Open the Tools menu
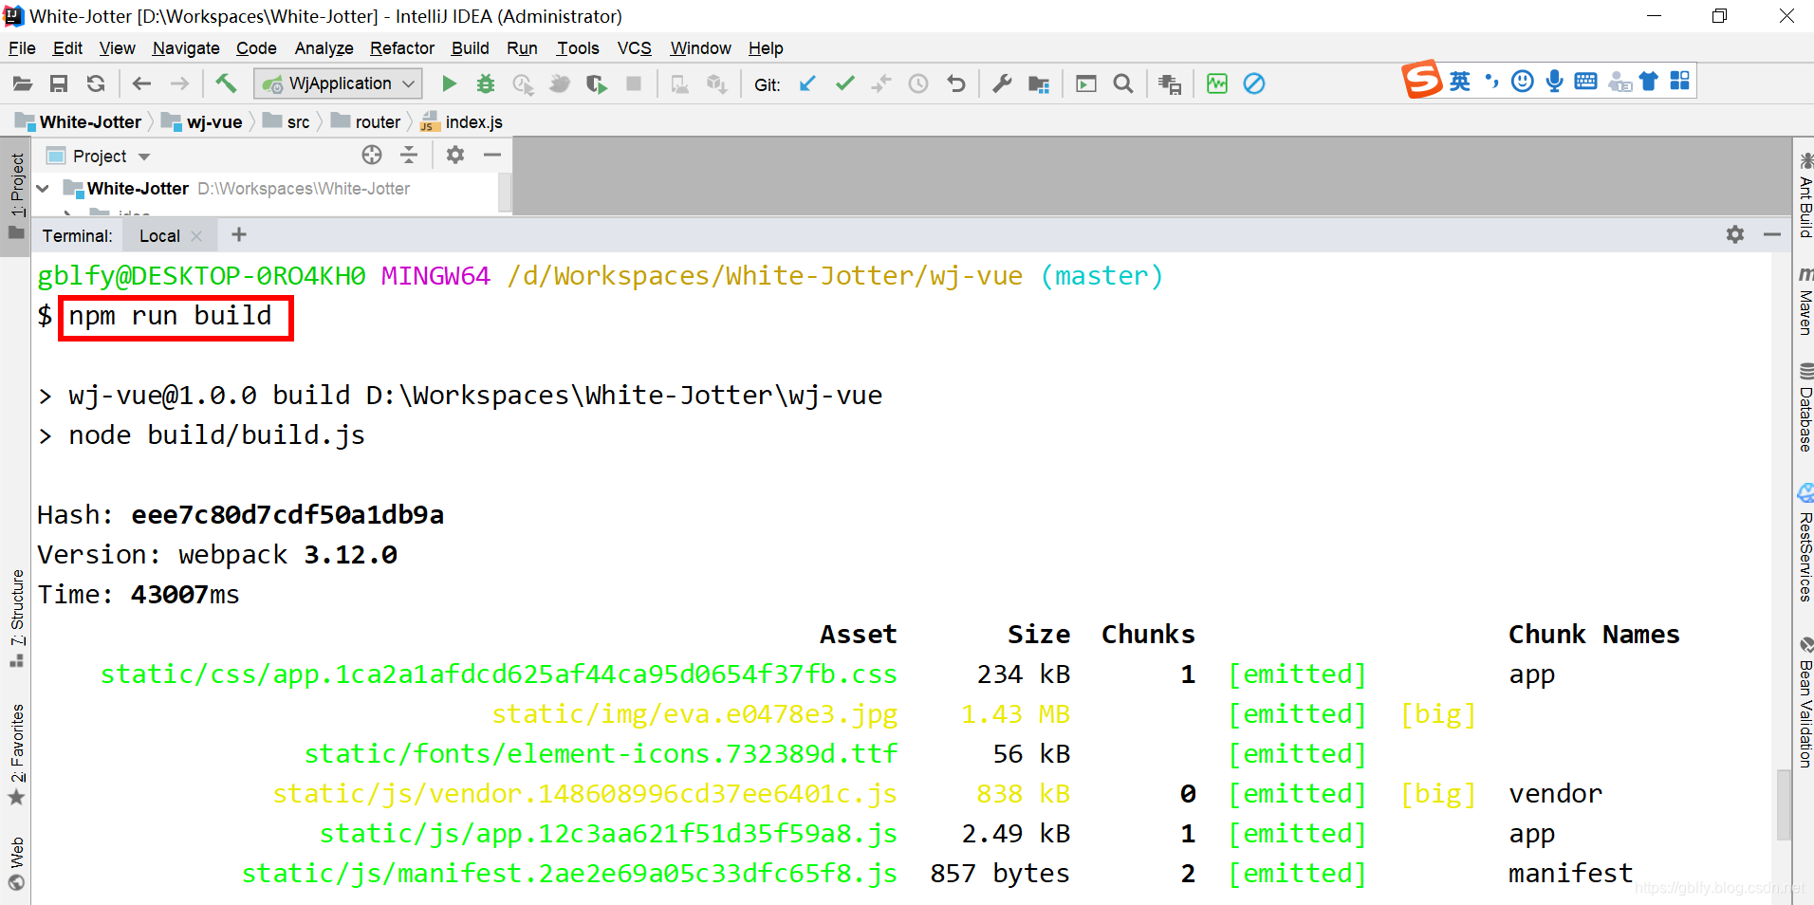This screenshot has width=1814, height=905. click(x=578, y=48)
